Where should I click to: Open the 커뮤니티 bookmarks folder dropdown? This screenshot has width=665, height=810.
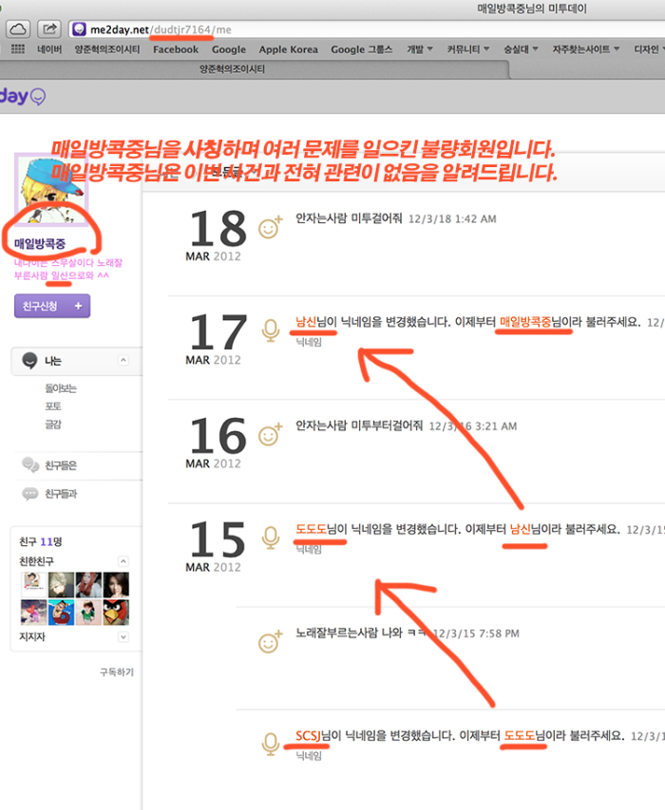(x=470, y=49)
